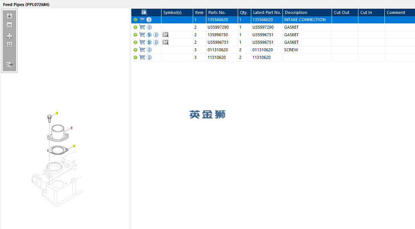Open info for part 135566620

pos(149,20)
